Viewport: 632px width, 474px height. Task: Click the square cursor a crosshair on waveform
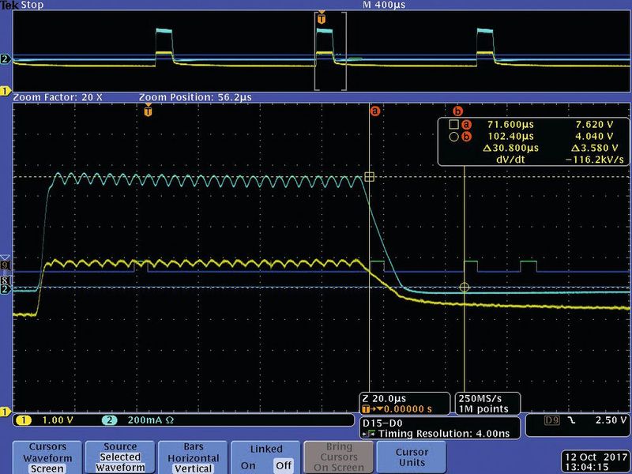coord(369,177)
